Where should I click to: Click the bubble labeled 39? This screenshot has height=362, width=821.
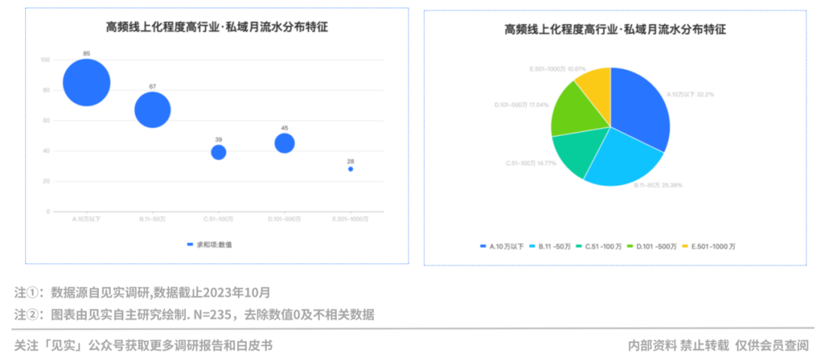[218, 152]
